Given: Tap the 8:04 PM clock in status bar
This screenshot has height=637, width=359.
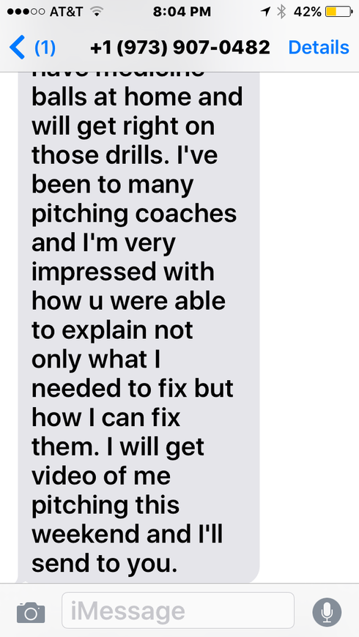Looking at the screenshot, I should 182,12.
